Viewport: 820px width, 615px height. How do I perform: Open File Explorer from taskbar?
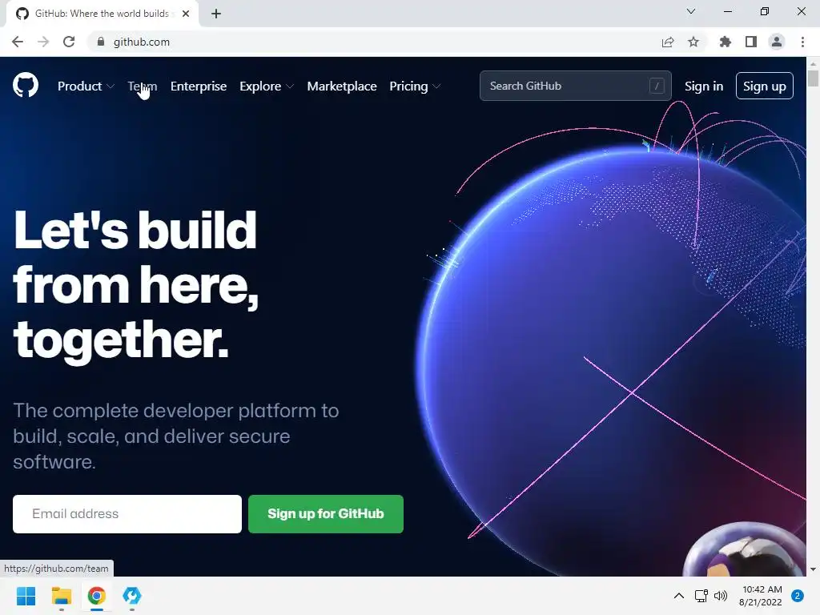pos(61,596)
